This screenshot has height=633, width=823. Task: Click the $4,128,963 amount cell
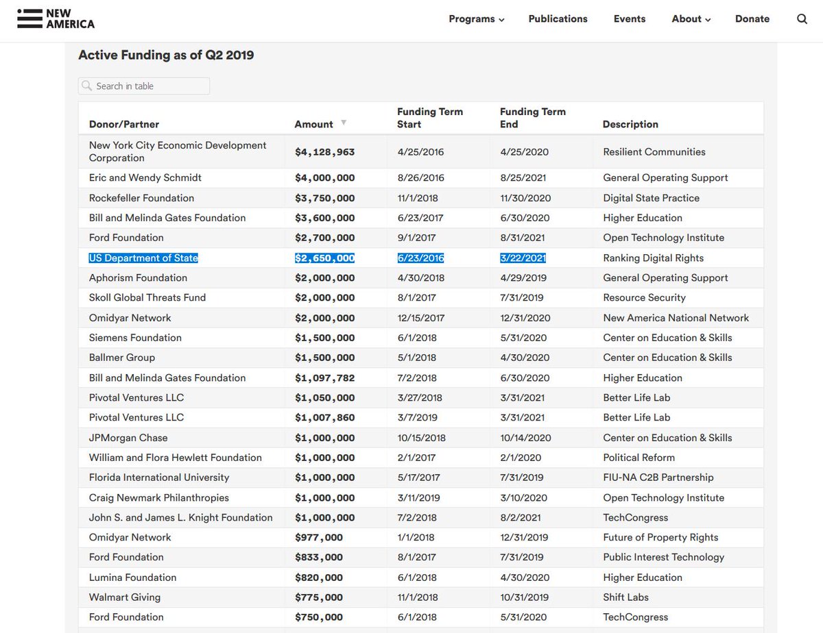click(324, 151)
